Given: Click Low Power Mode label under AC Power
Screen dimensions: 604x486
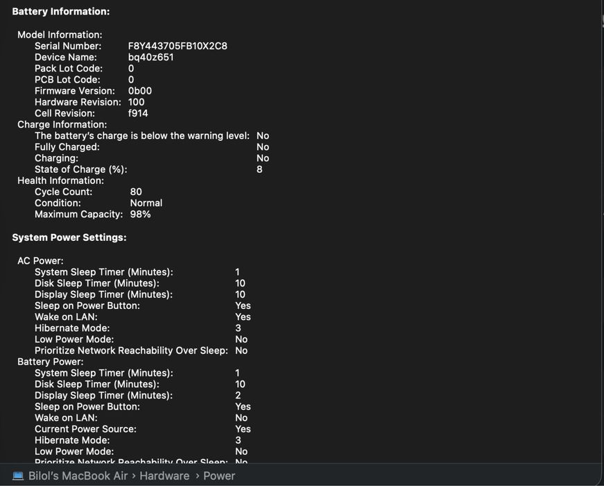Looking at the screenshot, I should tap(74, 339).
